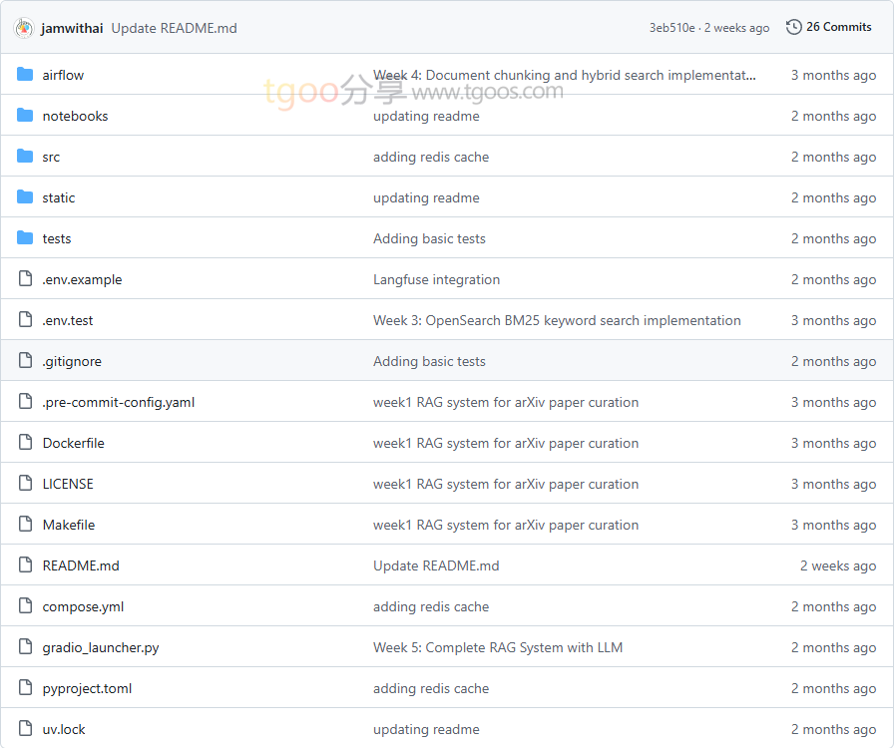Open the static folder

pyautogui.click(x=58, y=197)
